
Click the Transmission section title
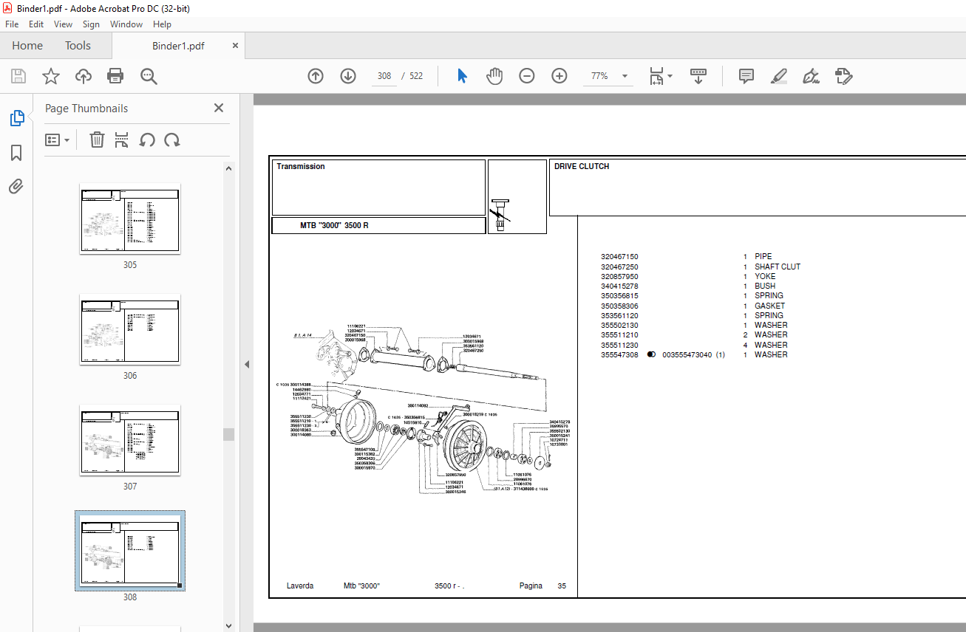[301, 166]
